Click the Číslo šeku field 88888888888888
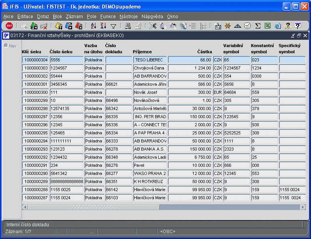This screenshot has width=311, height=239. (66, 181)
